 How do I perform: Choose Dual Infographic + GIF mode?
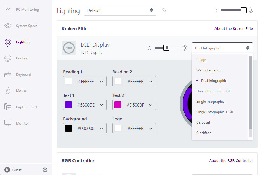[x=220, y=91]
